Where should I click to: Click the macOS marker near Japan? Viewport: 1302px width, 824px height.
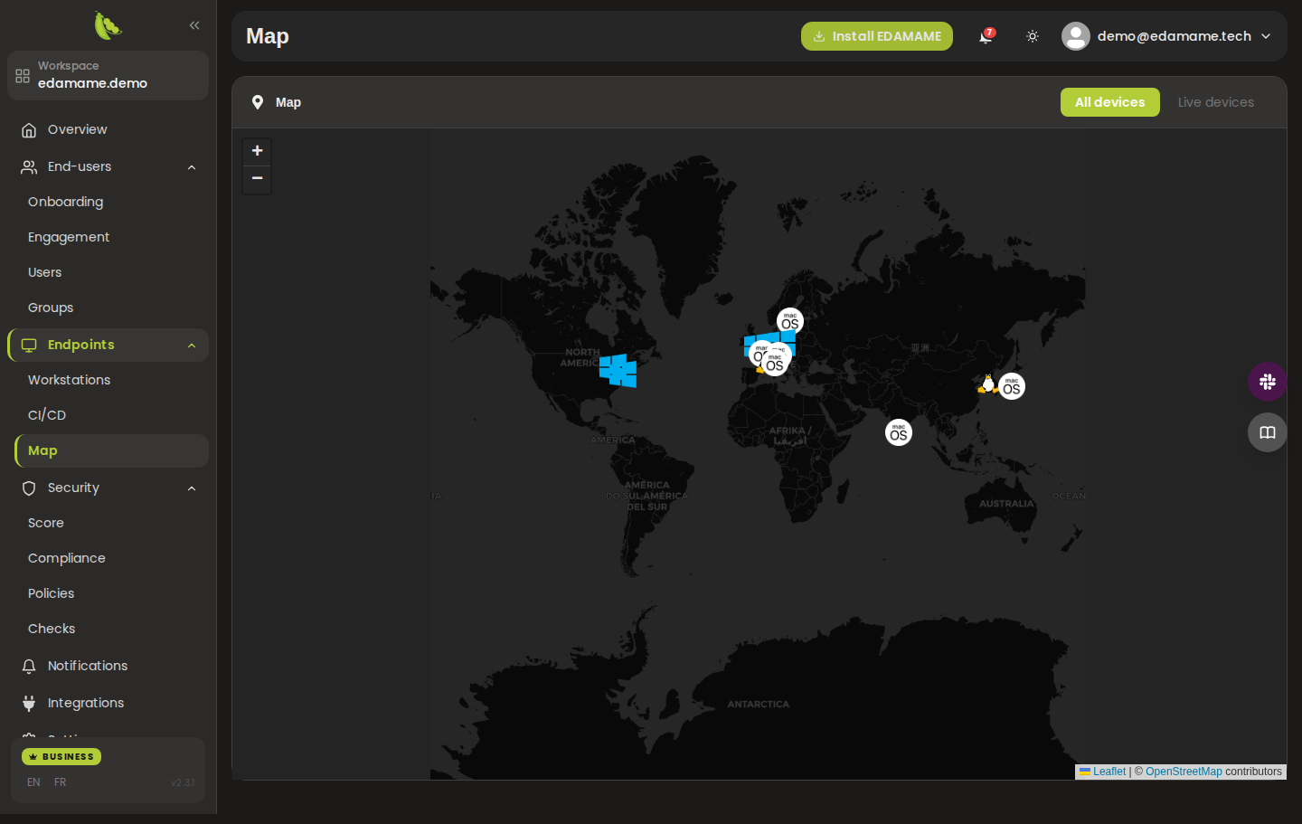pos(1012,386)
